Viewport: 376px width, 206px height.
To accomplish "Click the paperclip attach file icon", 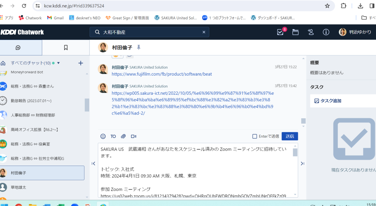I will tap(123, 136).
